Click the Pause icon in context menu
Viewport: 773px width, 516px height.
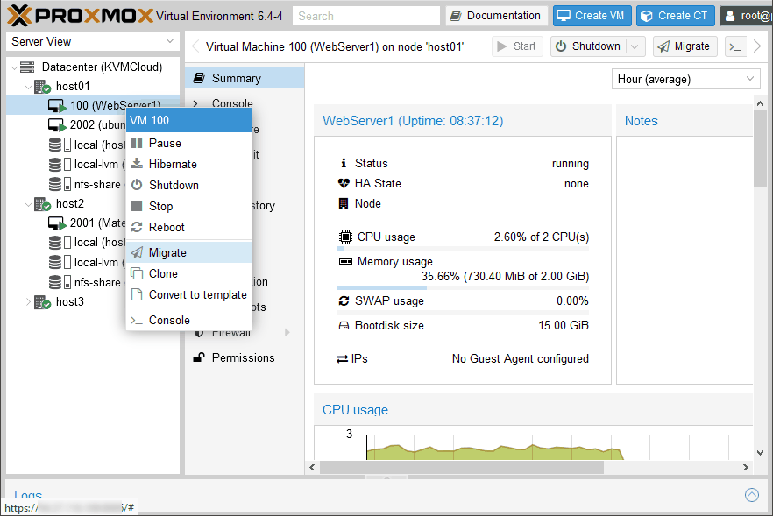click(137, 144)
